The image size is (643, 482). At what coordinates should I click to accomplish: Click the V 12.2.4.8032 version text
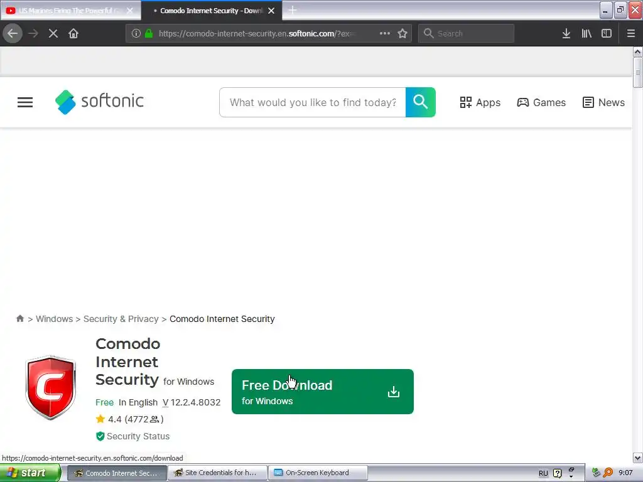pos(192,402)
